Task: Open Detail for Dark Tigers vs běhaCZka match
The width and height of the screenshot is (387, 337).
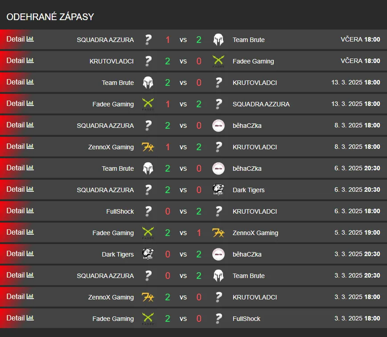Action: pyautogui.click(x=16, y=253)
